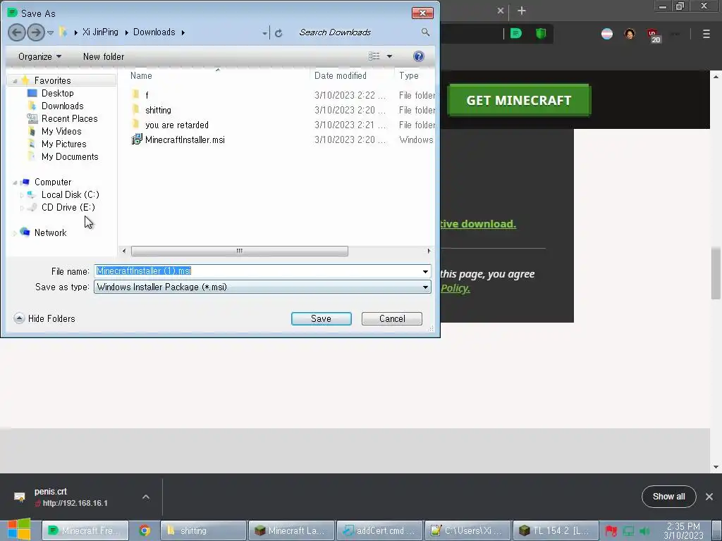The image size is (722, 541).
Task: Select Desktop in Favorites
Action: (x=58, y=94)
